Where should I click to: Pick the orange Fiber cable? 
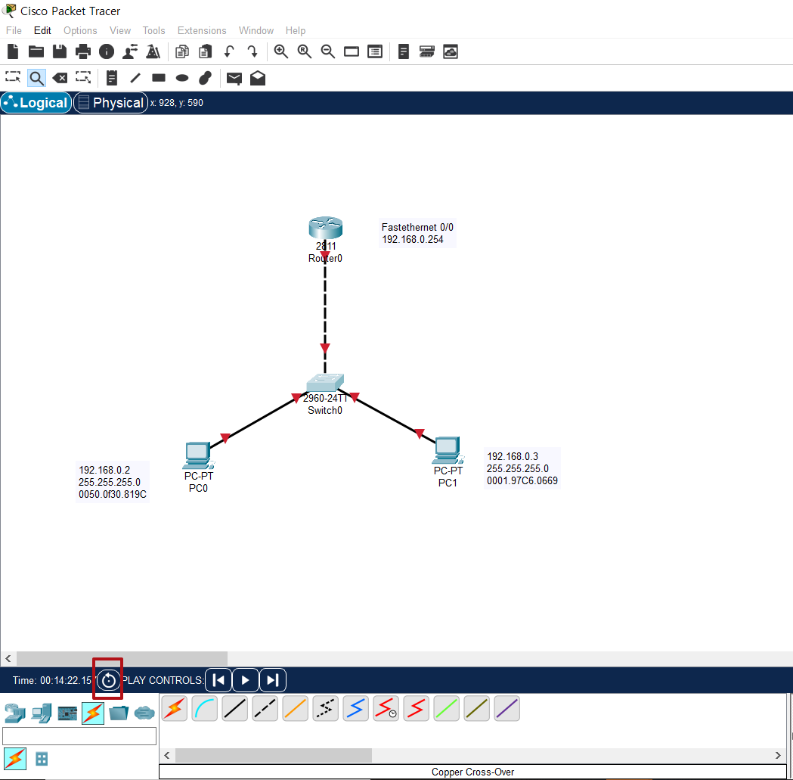coord(296,708)
